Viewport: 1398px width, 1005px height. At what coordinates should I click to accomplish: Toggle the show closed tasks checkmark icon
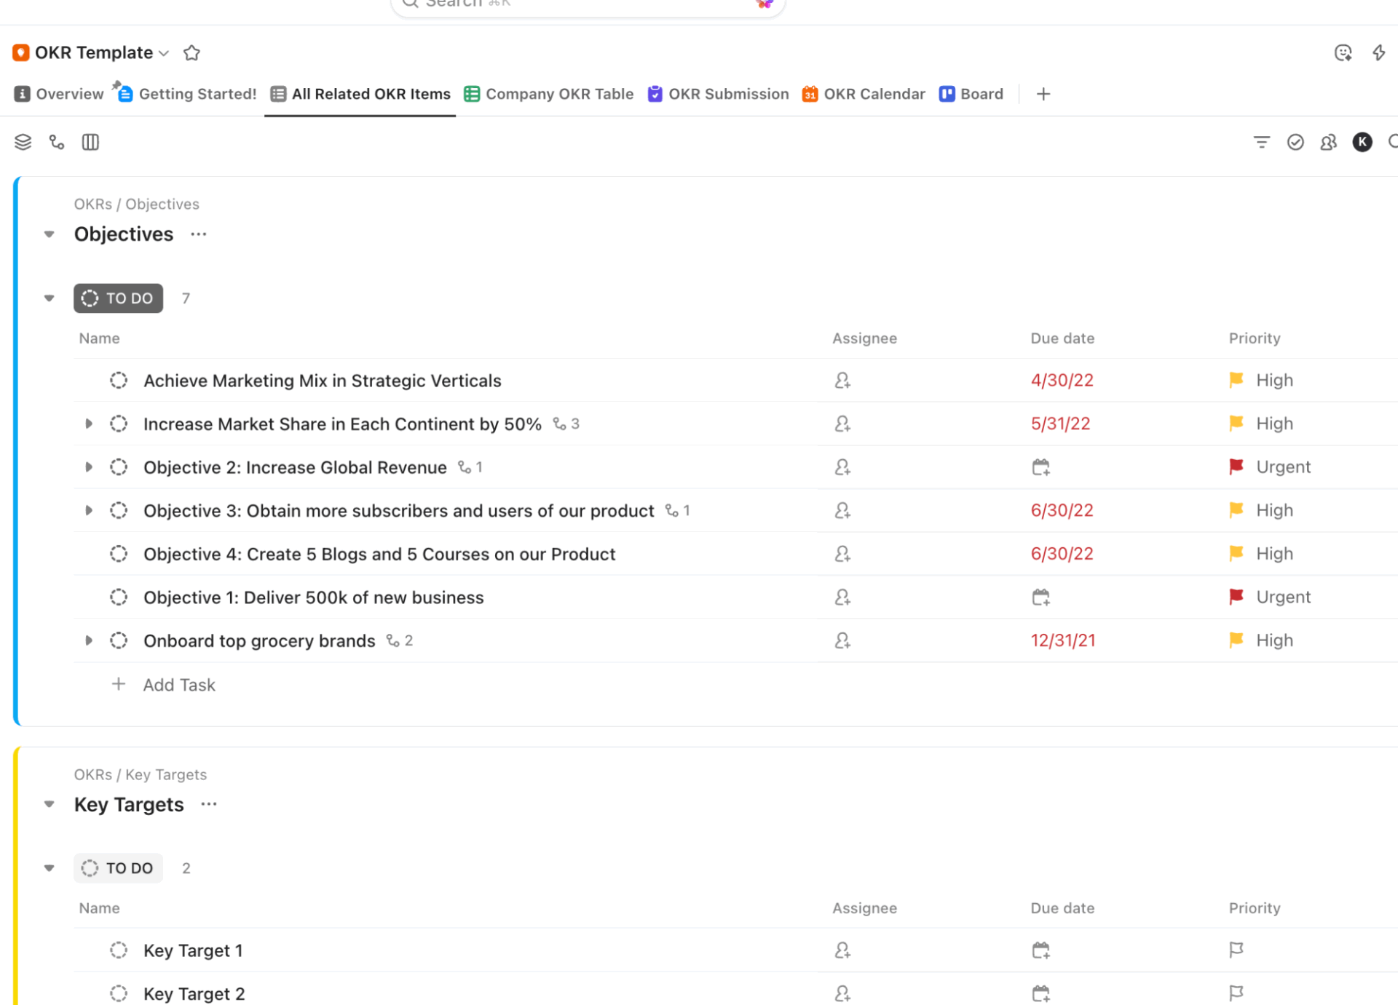point(1295,142)
